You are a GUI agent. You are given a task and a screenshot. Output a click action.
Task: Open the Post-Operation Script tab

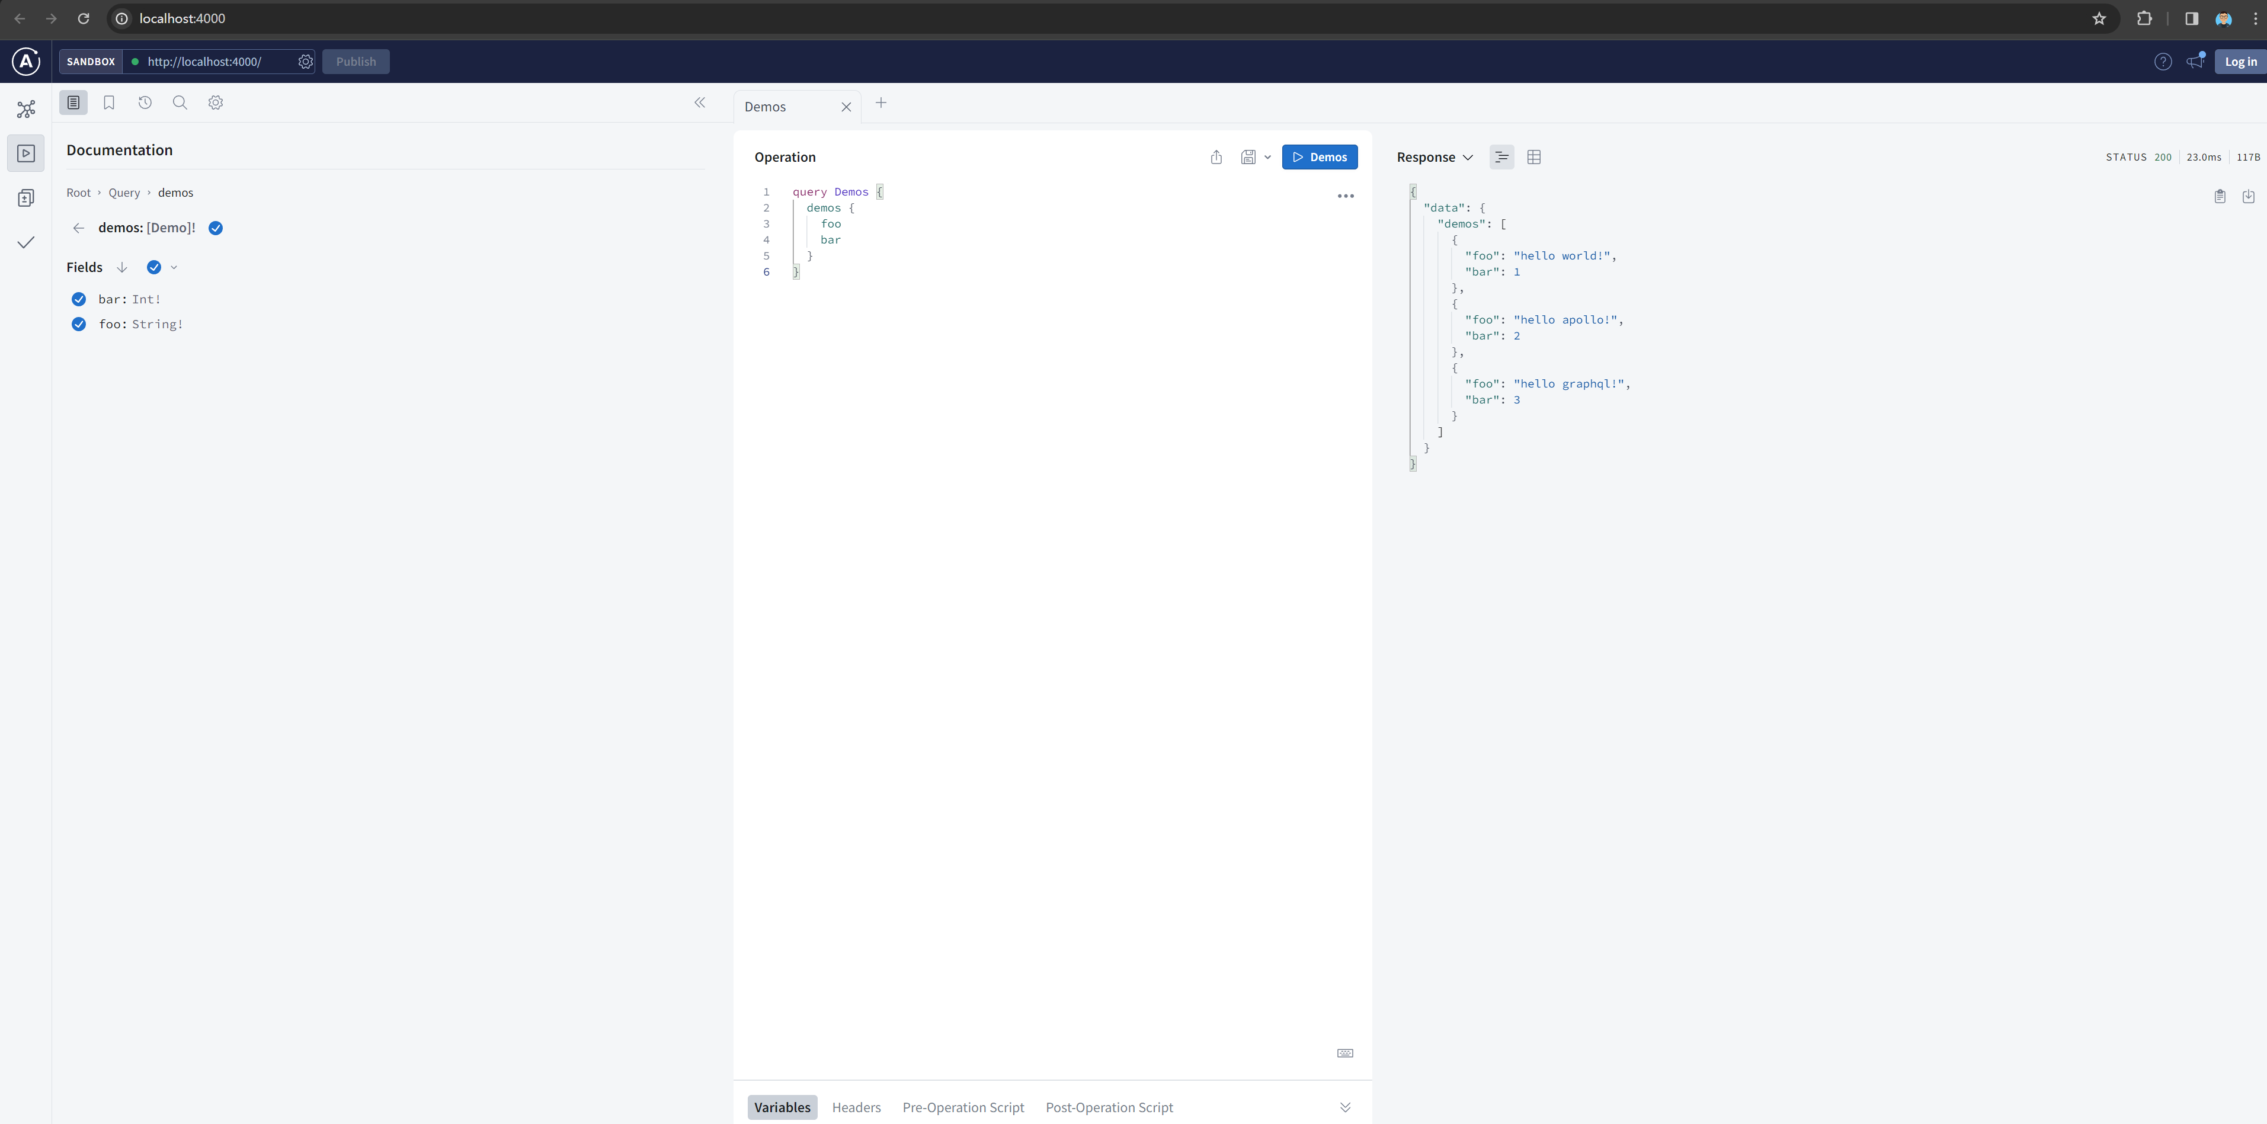tap(1109, 1107)
